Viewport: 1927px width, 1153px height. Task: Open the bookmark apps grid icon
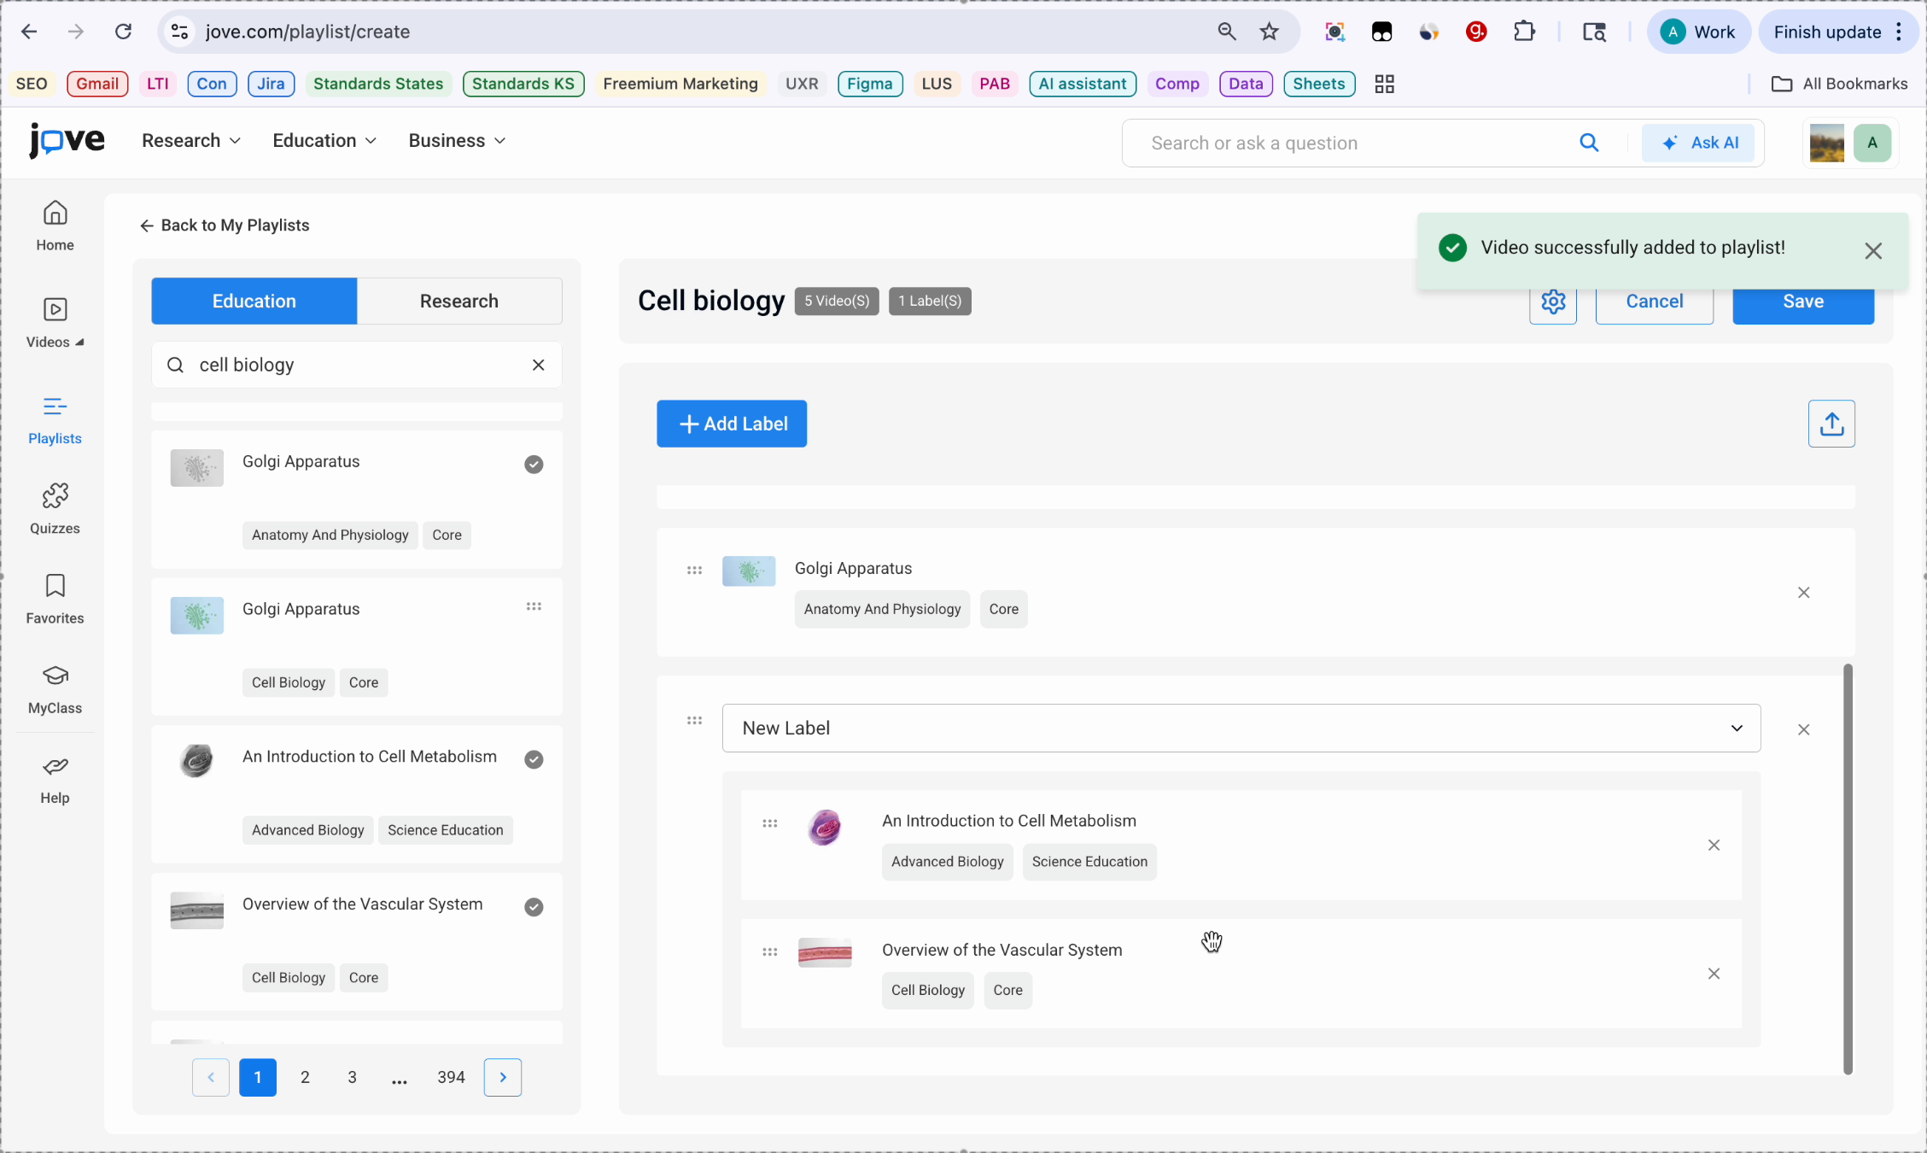point(1385,84)
